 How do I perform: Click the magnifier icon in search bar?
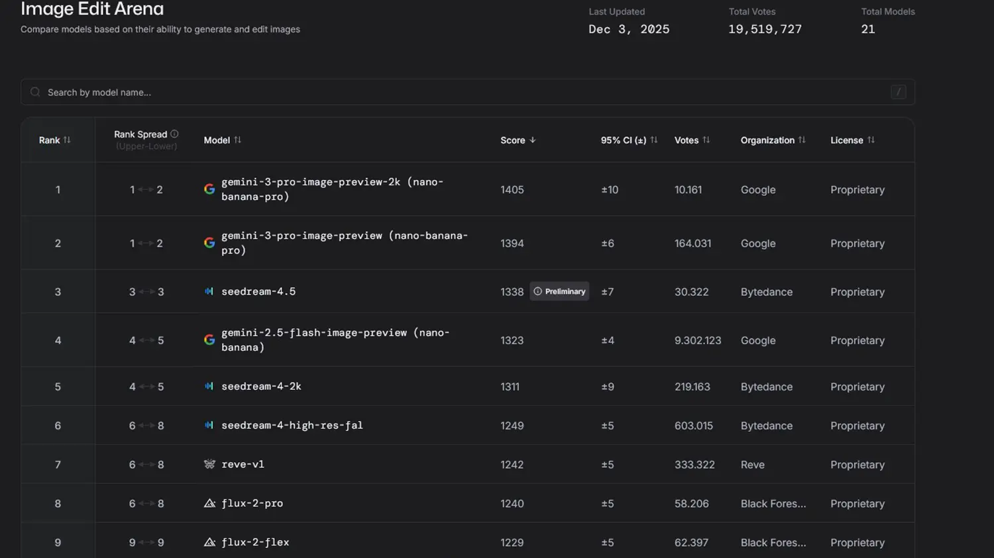tap(35, 92)
